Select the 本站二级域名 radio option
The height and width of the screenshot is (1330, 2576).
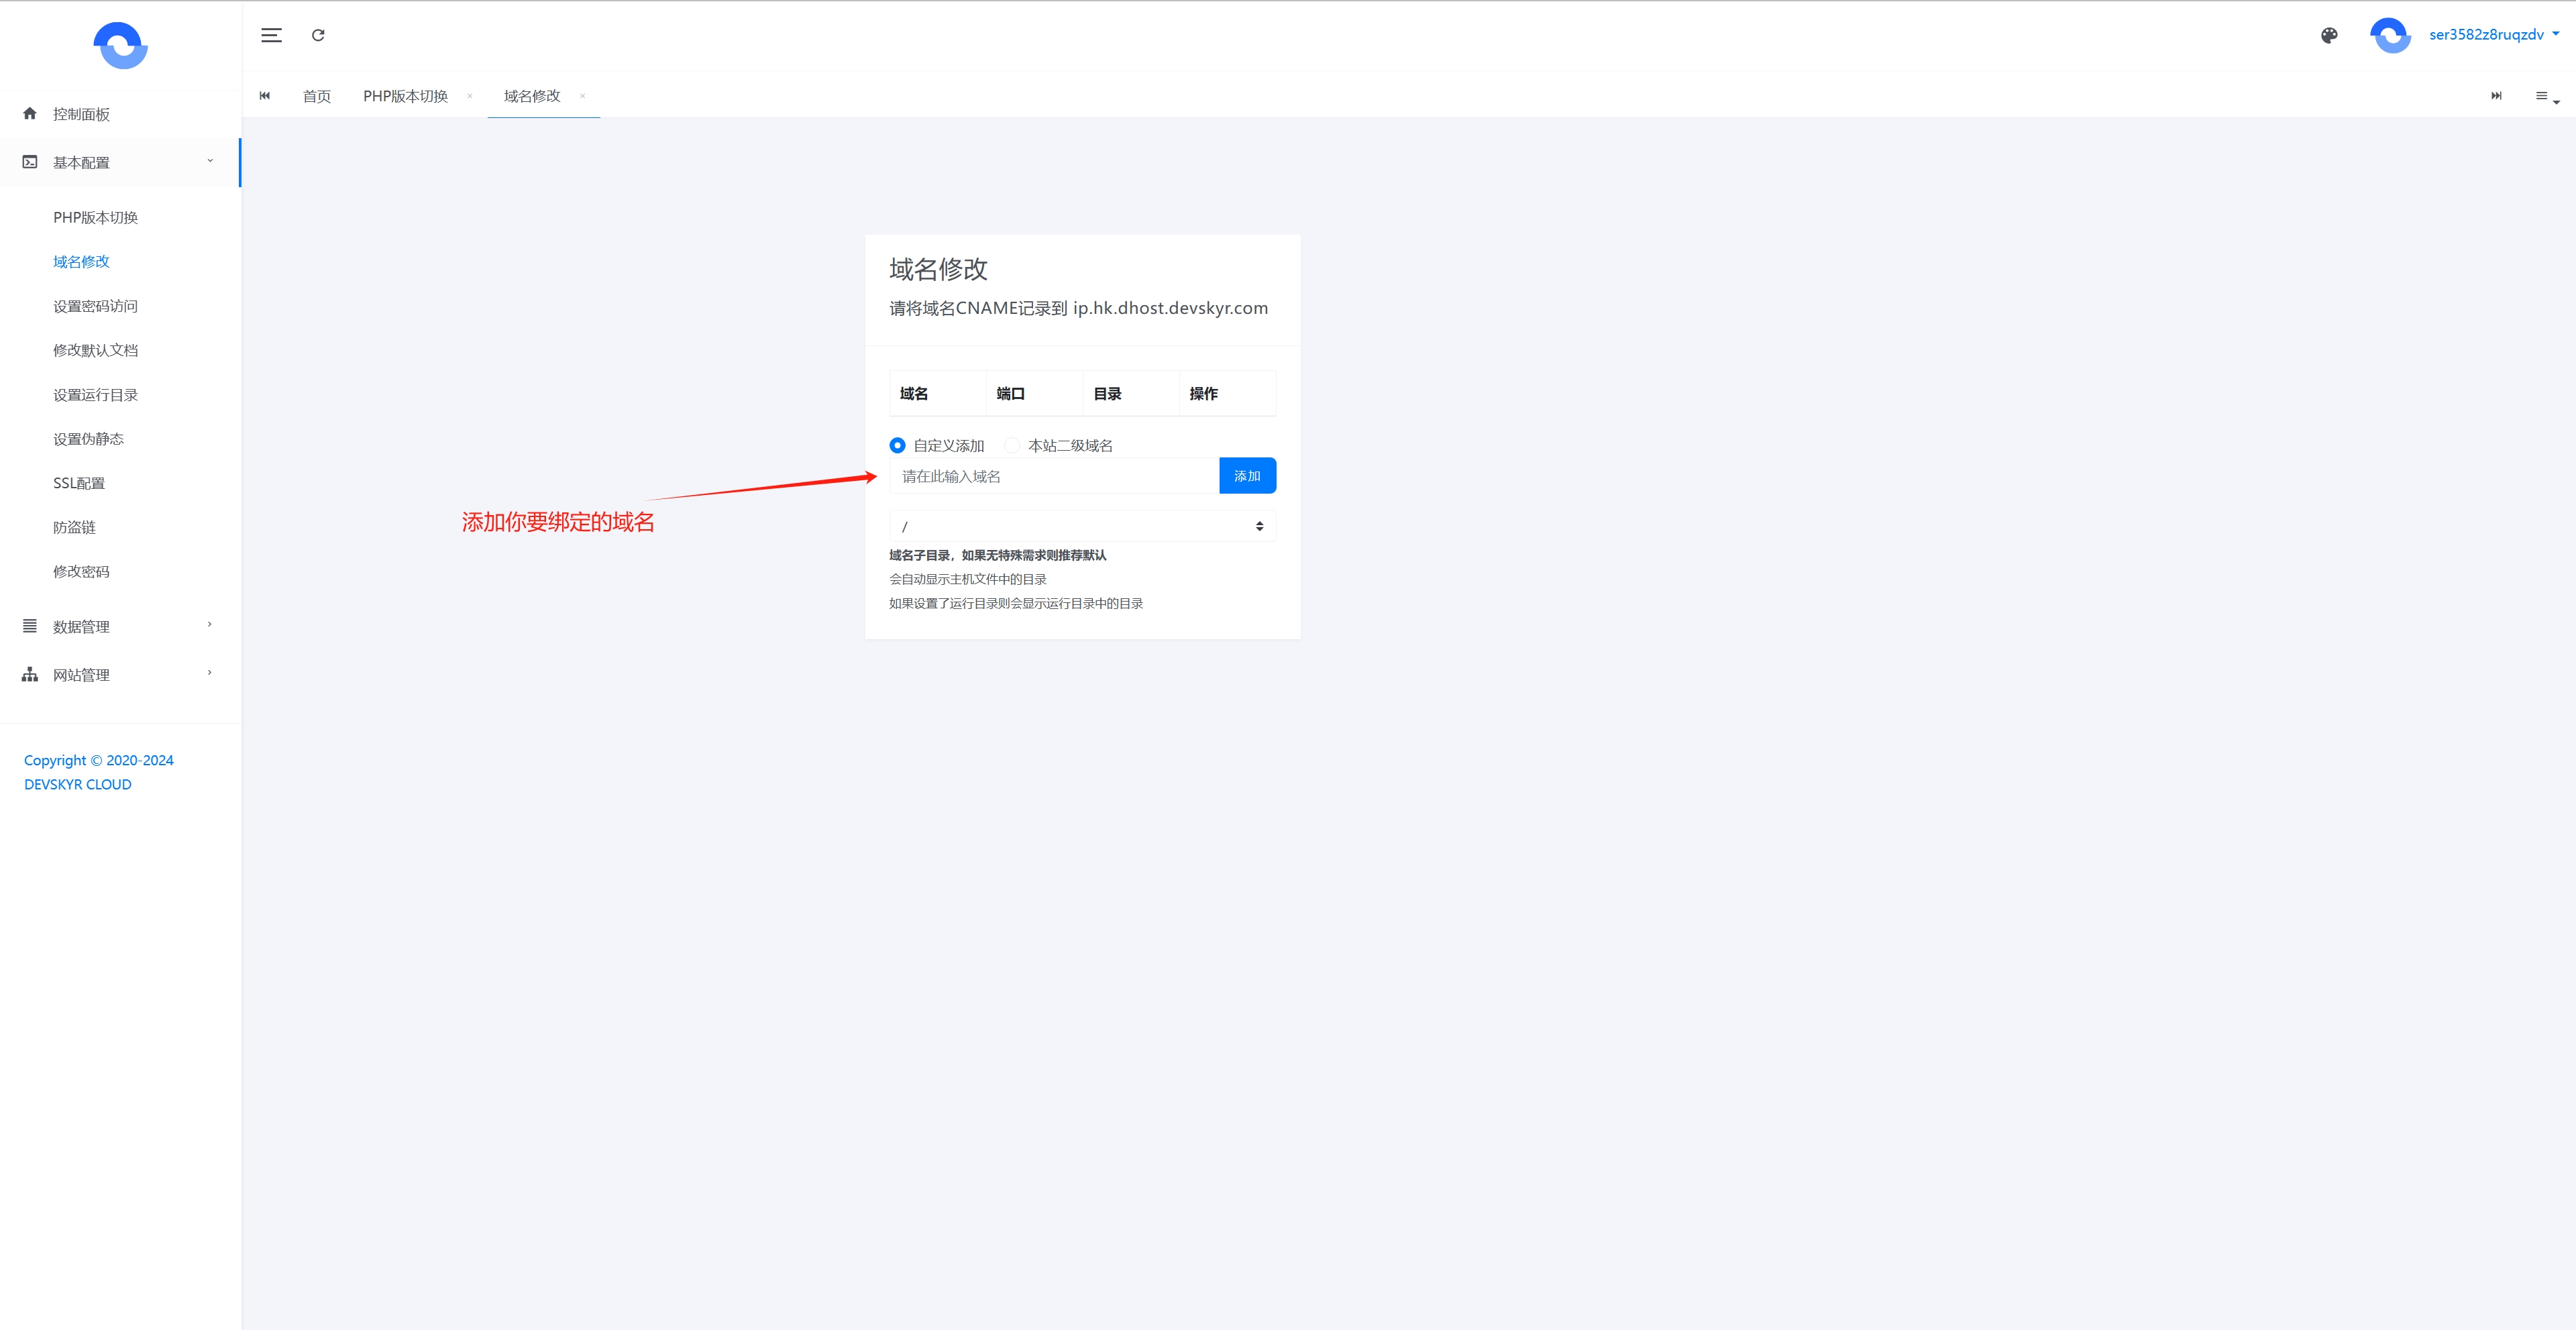1012,445
